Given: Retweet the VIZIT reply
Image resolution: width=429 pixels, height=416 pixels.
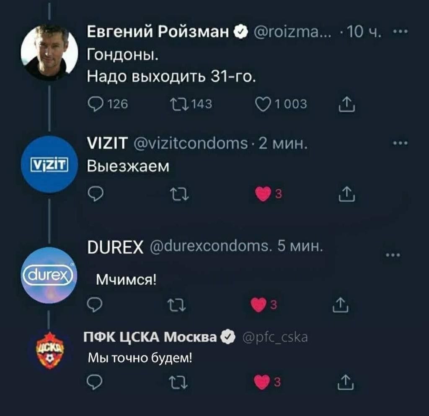Looking at the screenshot, I should [179, 194].
